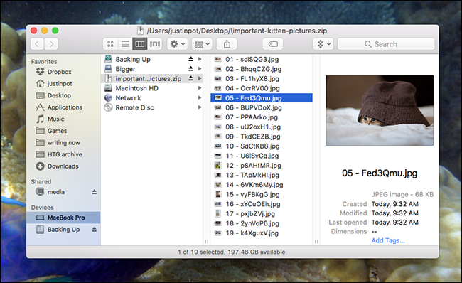Eject Backing Up in the sidebar
Image resolution: width=462 pixels, height=283 pixels.
95,230
